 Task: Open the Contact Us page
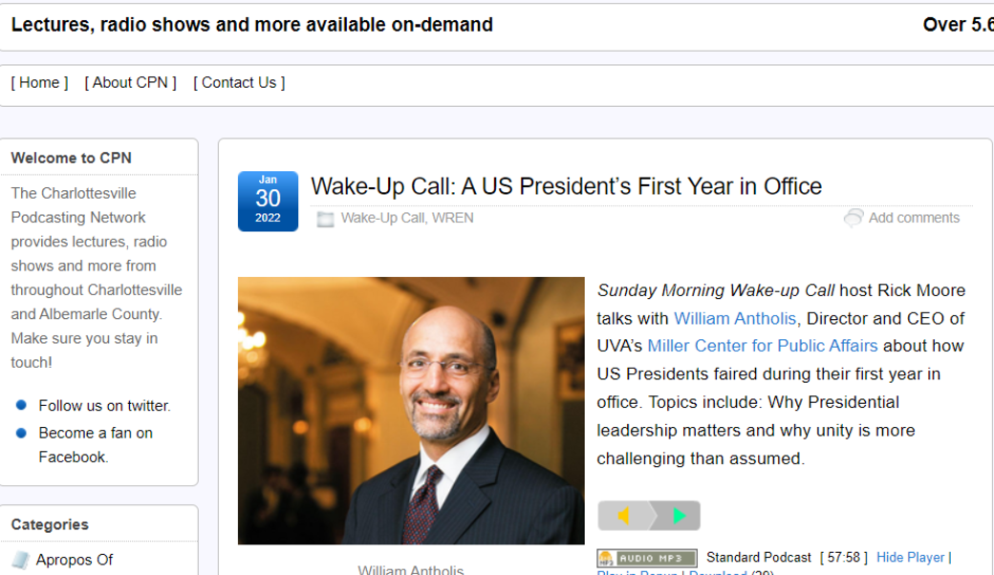tap(238, 82)
